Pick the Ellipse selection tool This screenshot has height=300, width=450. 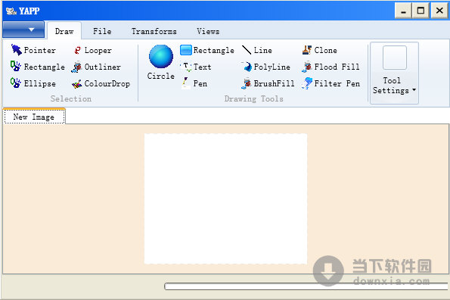pos(33,83)
